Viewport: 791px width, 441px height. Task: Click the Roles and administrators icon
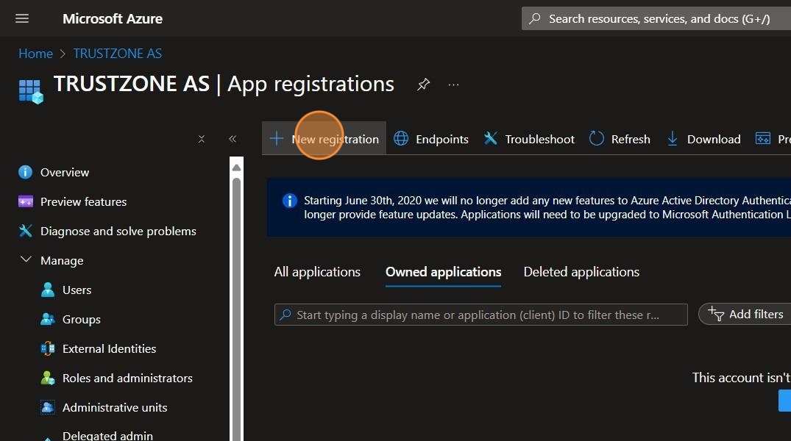(48, 378)
